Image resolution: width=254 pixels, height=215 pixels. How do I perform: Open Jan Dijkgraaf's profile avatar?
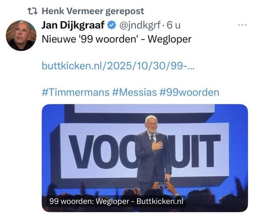(x=21, y=36)
